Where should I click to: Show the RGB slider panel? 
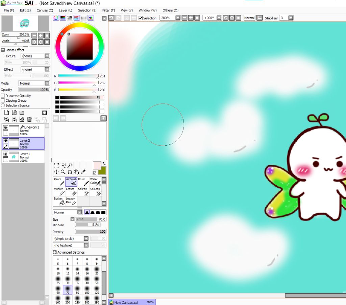(63, 18)
